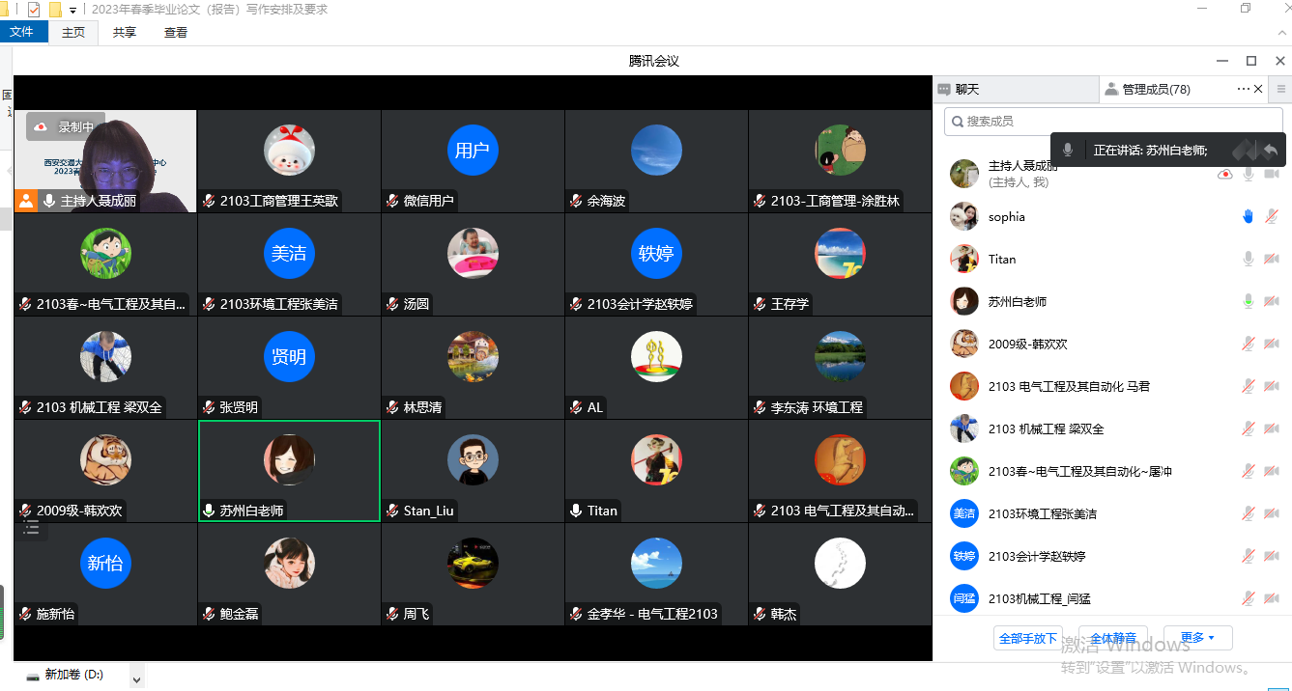Screen dimensions: 1292x691
Task: Open the quick access toolbar dropdown arrow
Action: [x=72, y=10]
